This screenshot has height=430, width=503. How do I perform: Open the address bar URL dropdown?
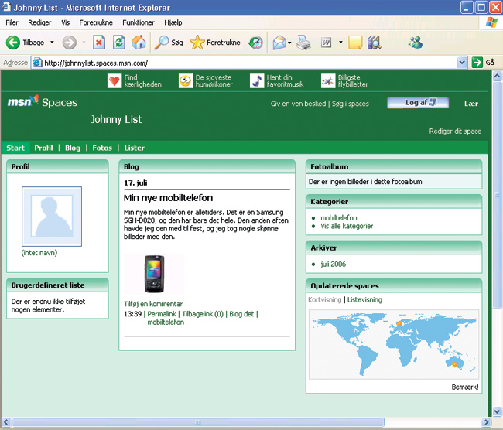pyautogui.click(x=463, y=63)
